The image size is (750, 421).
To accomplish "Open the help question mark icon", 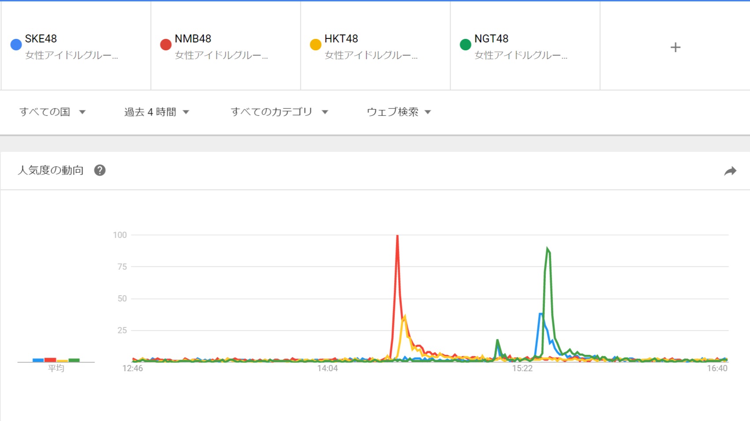I will [100, 170].
